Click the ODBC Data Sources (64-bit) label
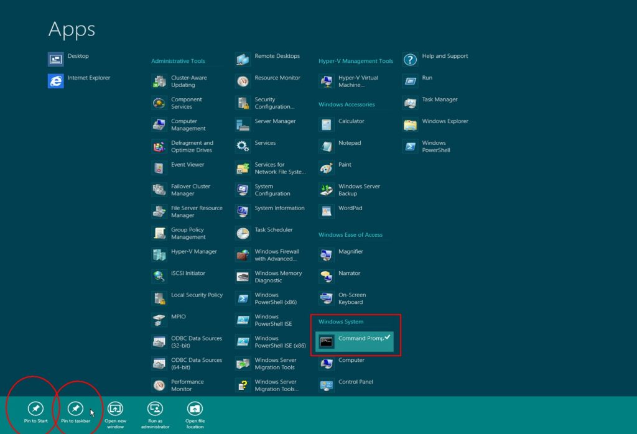 pos(197,364)
